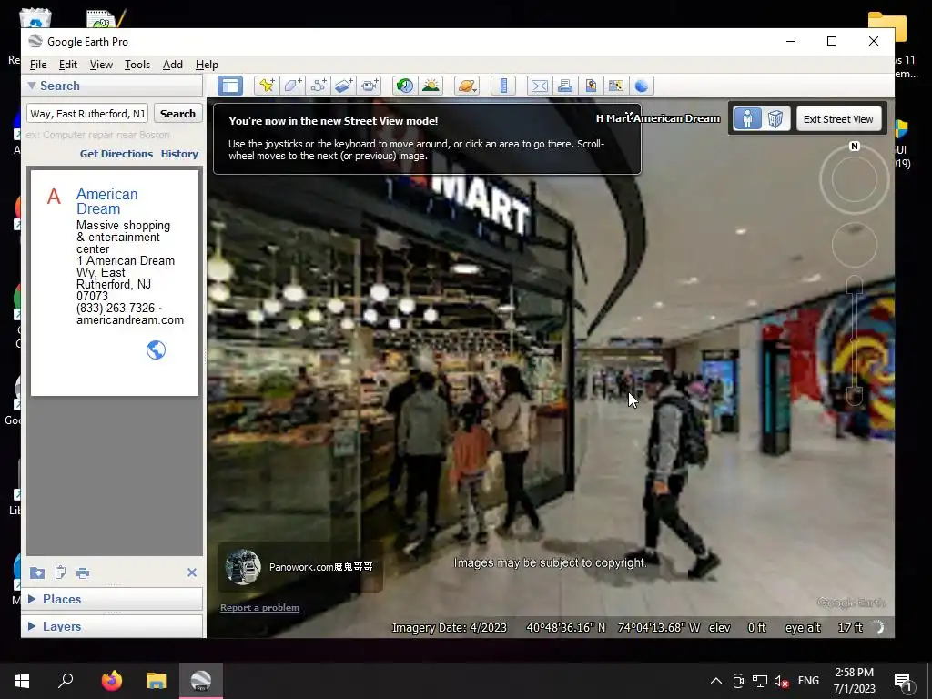Click the look-around joystick ring
This screenshot has width=932, height=699.
point(855,179)
